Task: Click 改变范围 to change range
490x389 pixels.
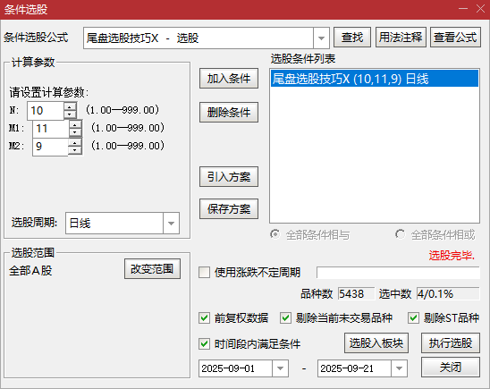Action: point(152,268)
